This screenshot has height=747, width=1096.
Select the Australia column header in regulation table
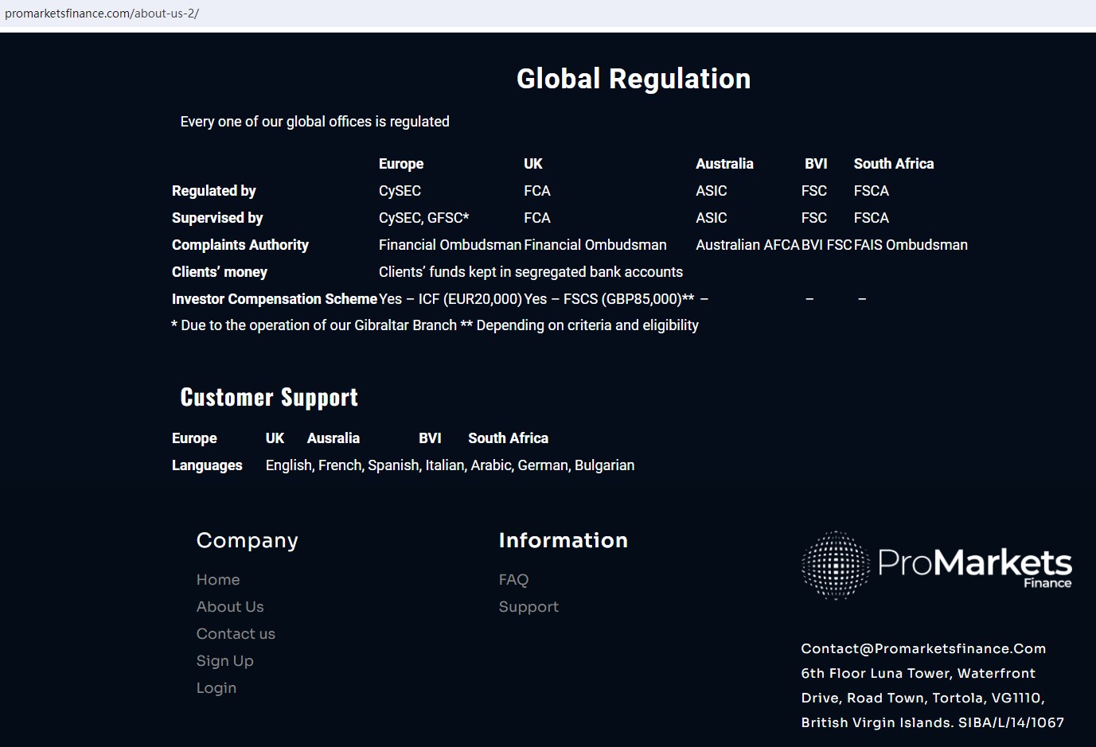point(724,164)
